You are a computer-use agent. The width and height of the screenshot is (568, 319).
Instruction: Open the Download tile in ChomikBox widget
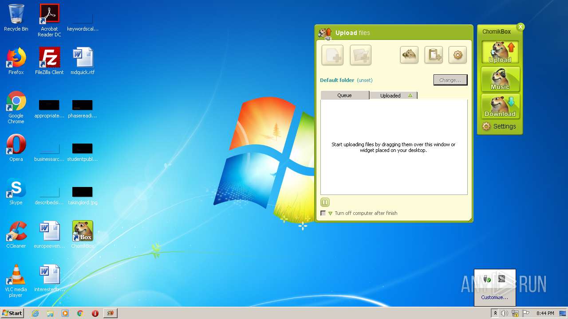click(500, 106)
